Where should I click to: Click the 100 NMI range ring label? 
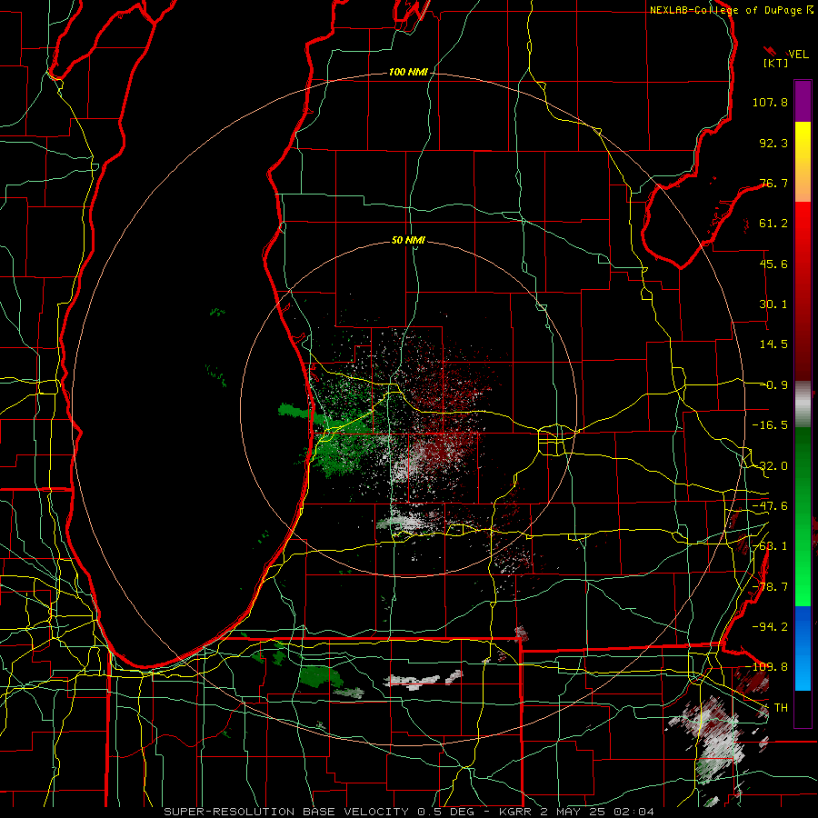pos(408,72)
